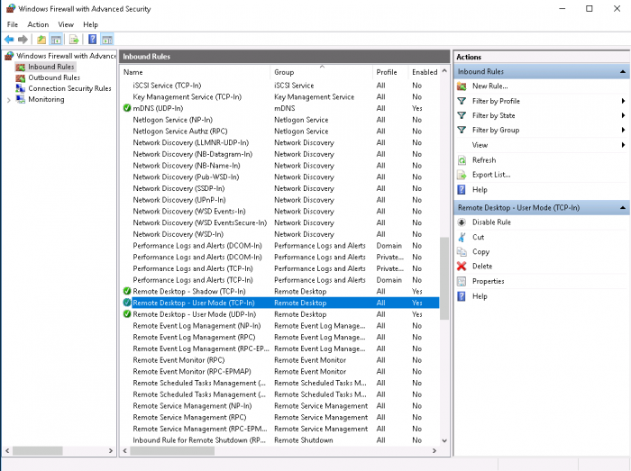The height and width of the screenshot is (471, 631).
Task: Open the Action menu
Action: tap(38, 24)
